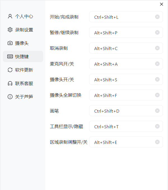
Task: Click the info icon beside 关于芦笋
Action: pyautogui.click(x=10, y=97)
